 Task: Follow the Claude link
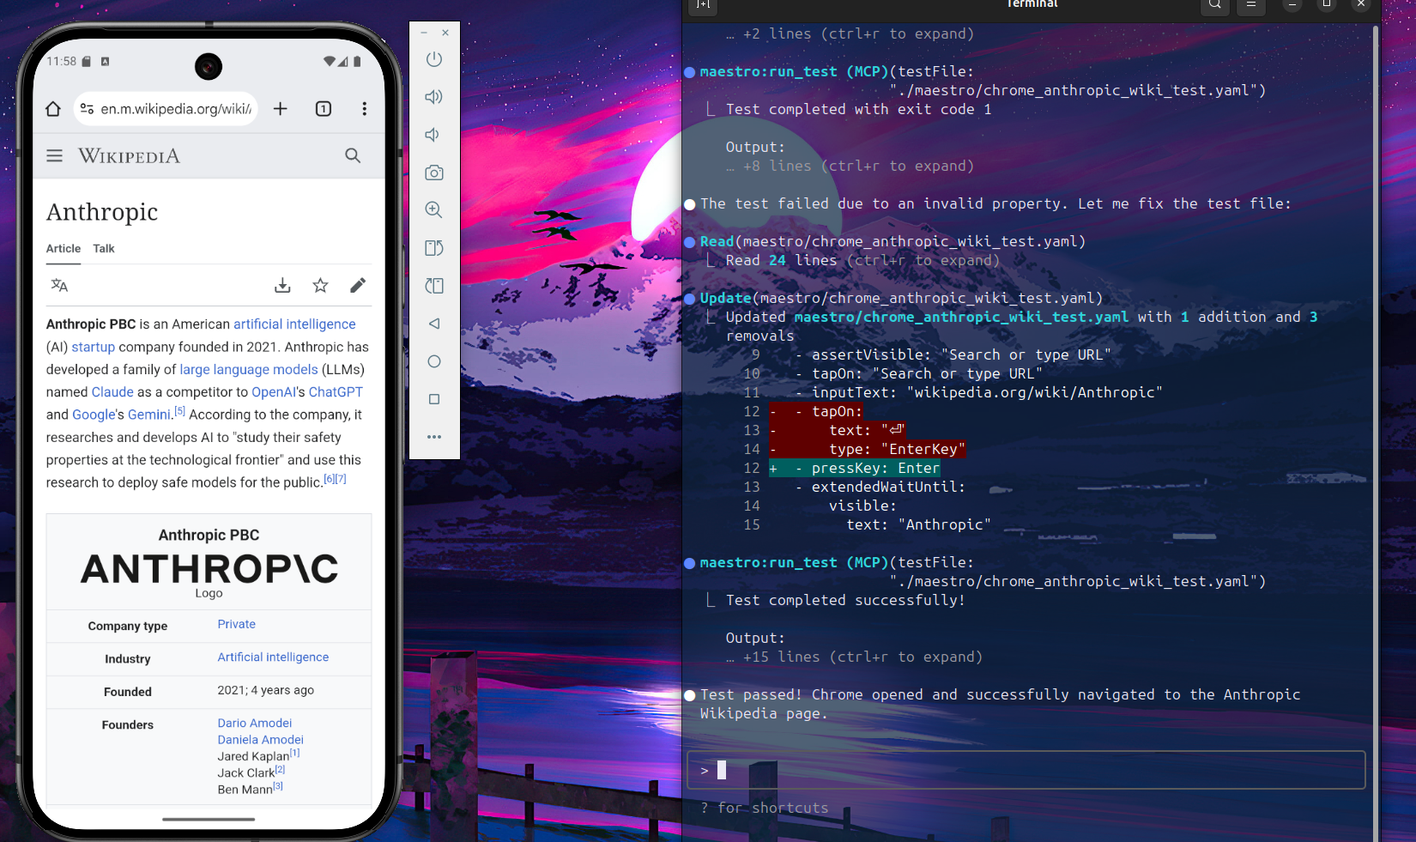112,392
